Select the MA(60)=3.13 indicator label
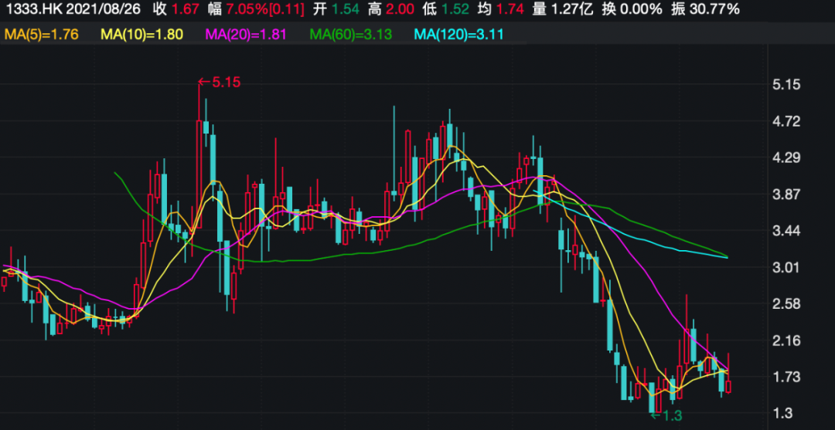This screenshot has height=430, width=835. point(351,35)
